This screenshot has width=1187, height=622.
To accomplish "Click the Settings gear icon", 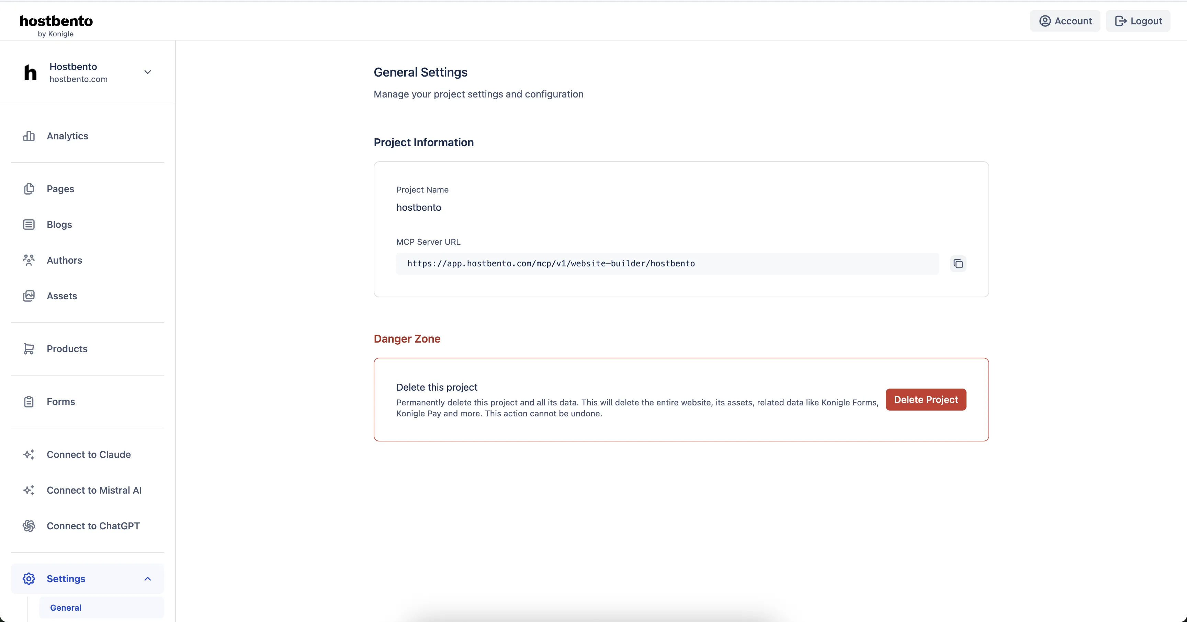I will pyautogui.click(x=29, y=579).
